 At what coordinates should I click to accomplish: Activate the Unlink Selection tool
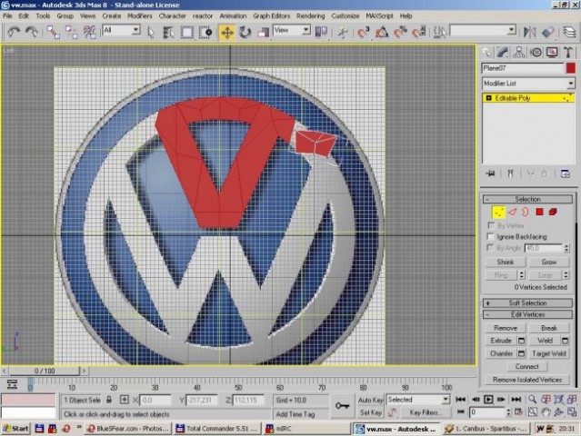72,32
